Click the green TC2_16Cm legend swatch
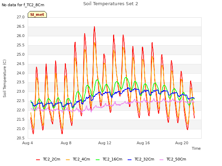The image size is (222, 166). point(98,160)
